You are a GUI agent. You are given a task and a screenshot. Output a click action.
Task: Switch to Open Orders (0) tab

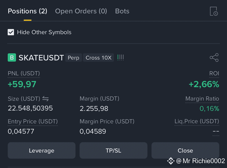point(81,11)
